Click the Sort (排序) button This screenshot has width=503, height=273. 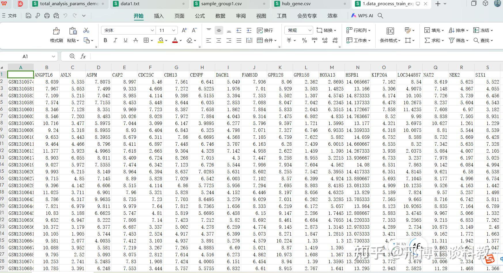[x=459, y=30]
